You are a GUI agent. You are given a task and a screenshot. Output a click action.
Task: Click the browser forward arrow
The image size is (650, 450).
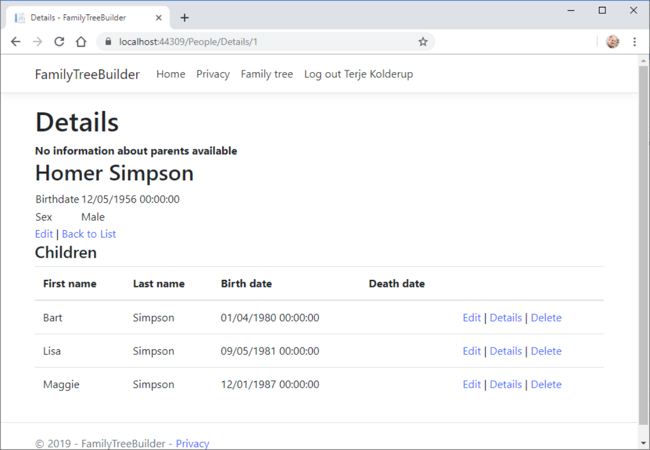coord(37,42)
